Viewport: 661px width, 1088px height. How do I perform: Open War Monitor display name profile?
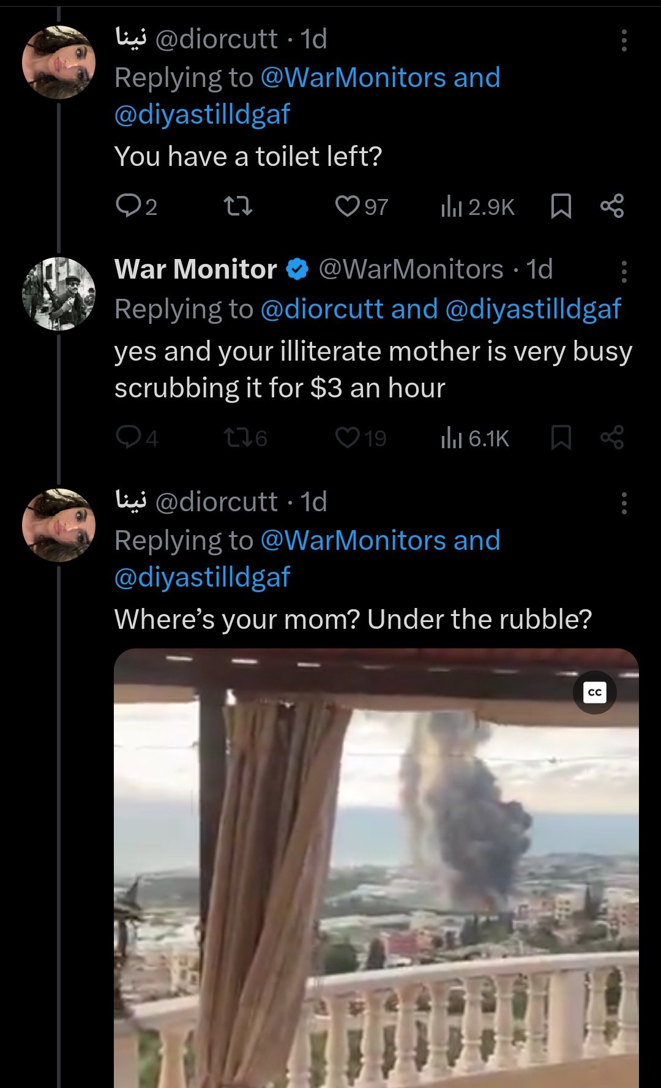point(196,269)
